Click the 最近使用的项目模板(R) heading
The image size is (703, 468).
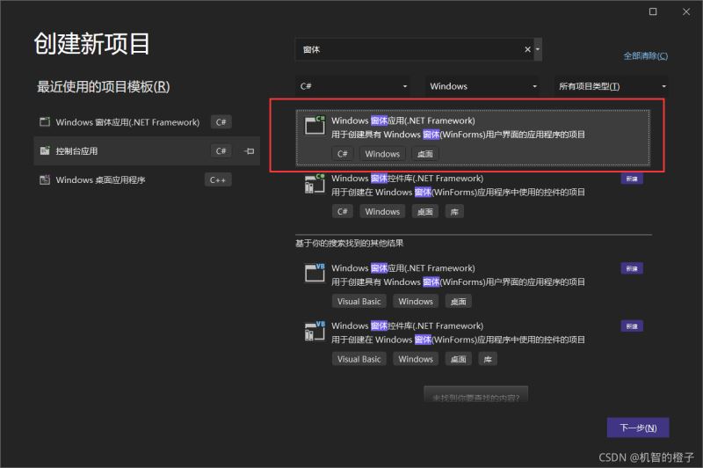pos(103,86)
